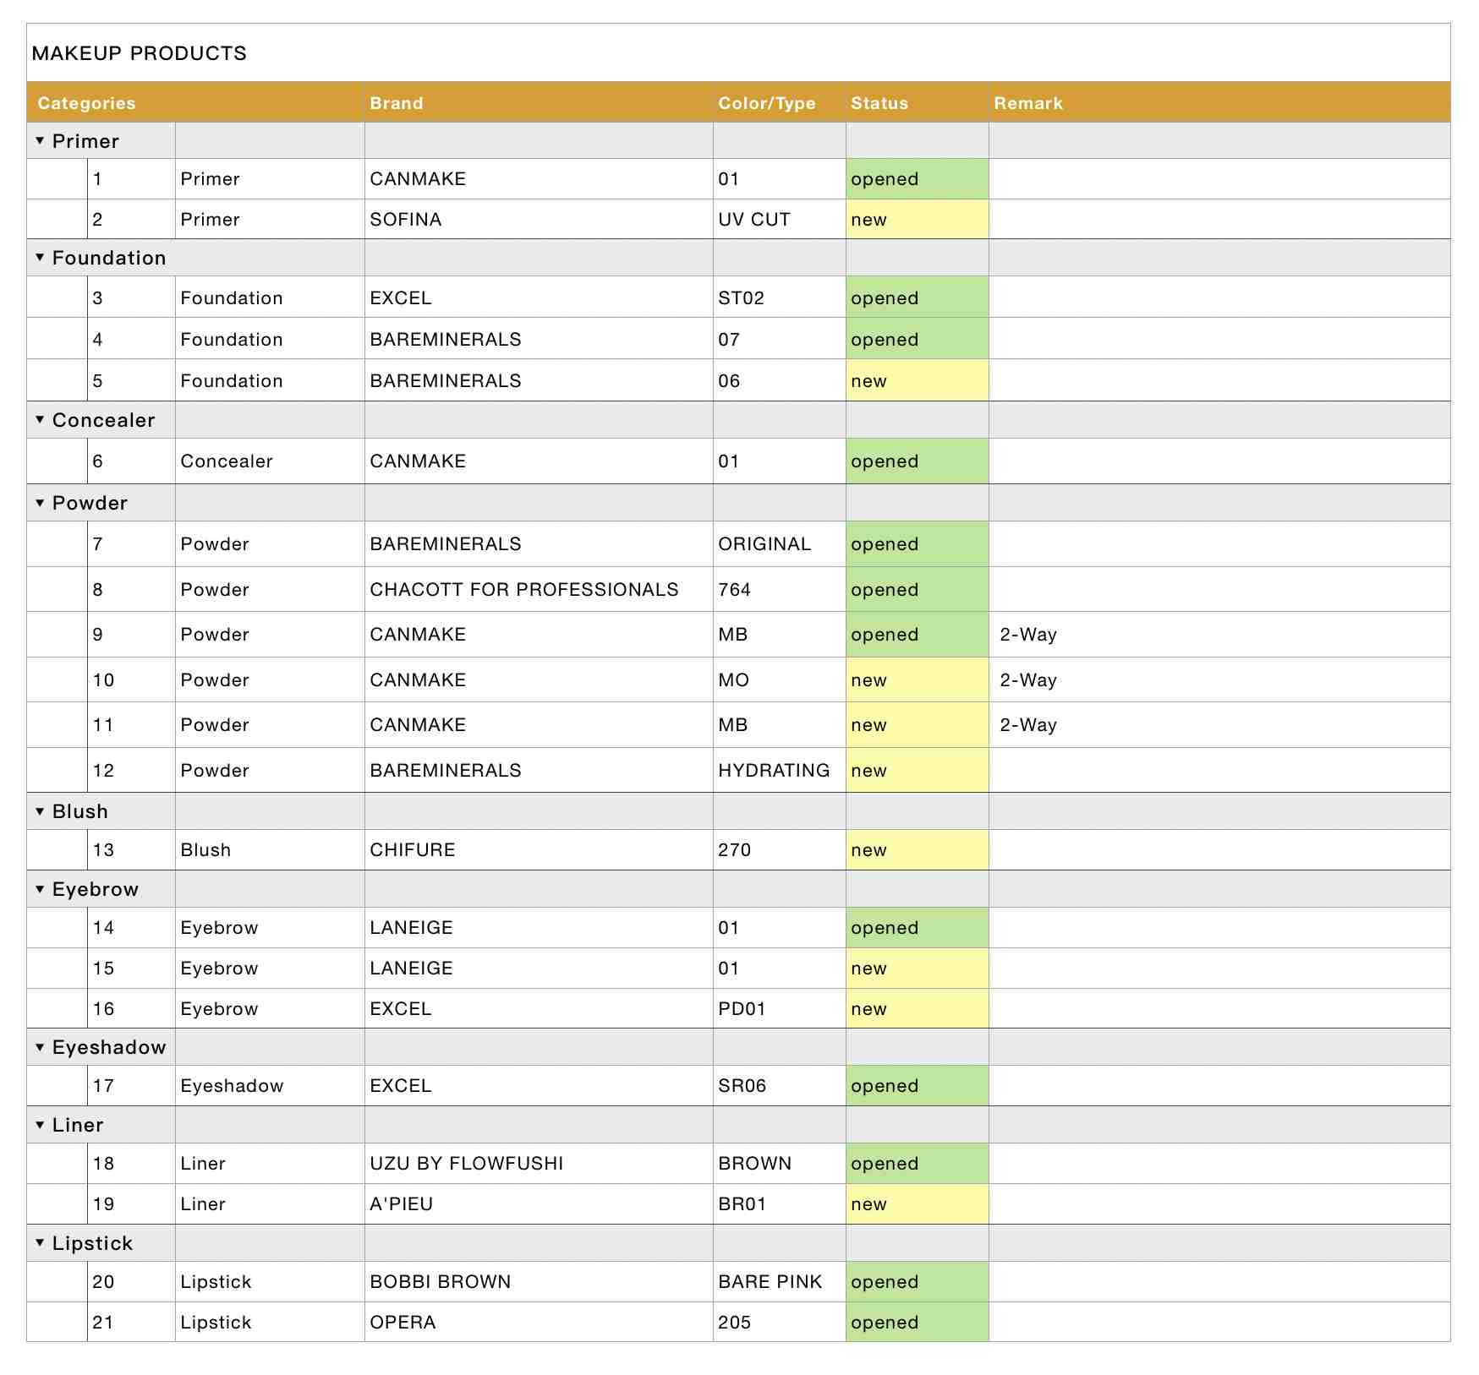The width and height of the screenshot is (1479, 1375).
Task: Click the opened status for CANMAKE Primer
Action: tap(918, 178)
